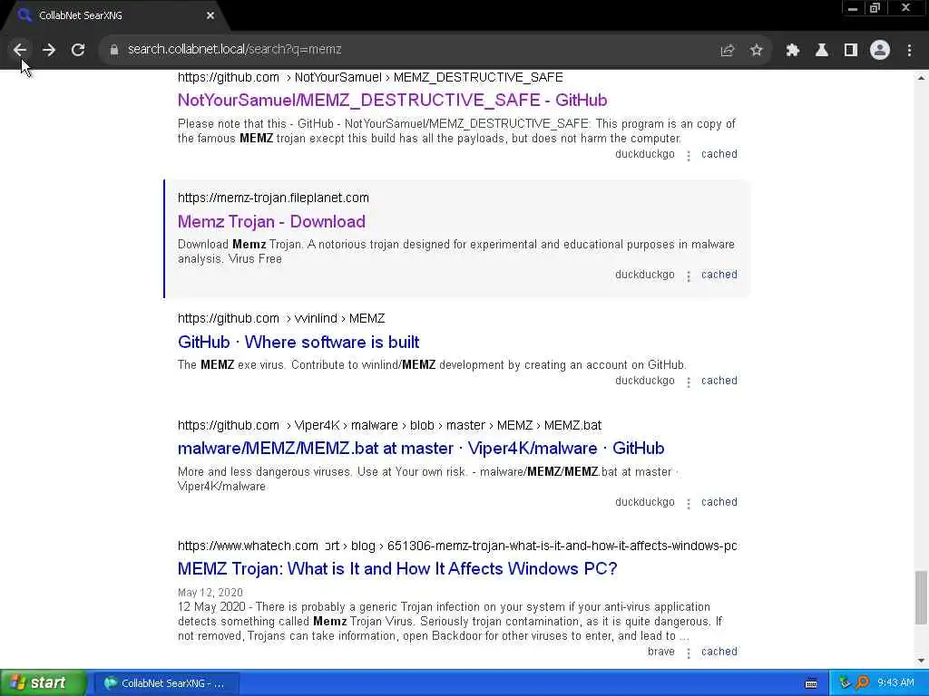Click cached link for whatech result

coord(719,652)
